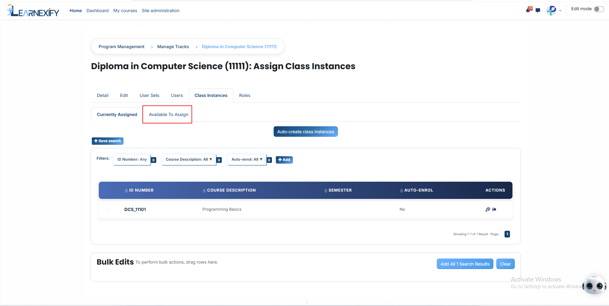Remove the Auto-enrol filter with its x
The height and width of the screenshot is (306, 609).
coord(269,160)
